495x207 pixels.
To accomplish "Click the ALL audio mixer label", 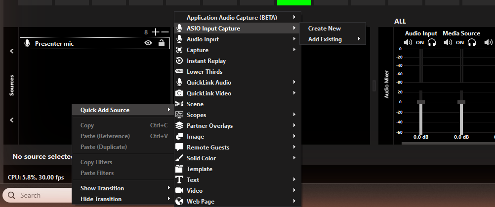I will 400,21.
